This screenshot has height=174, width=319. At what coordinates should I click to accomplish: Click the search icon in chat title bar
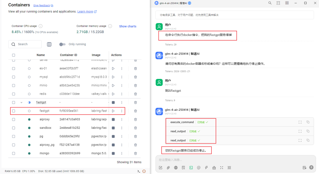[x=270, y=3]
